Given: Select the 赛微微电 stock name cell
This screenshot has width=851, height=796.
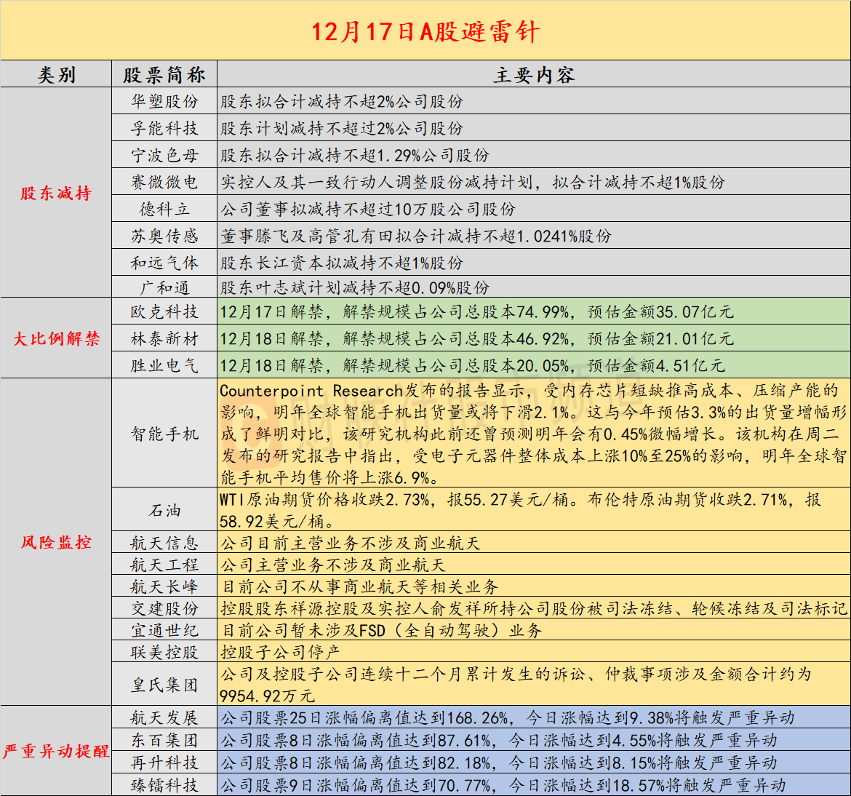Looking at the screenshot, I should [164, 181].
